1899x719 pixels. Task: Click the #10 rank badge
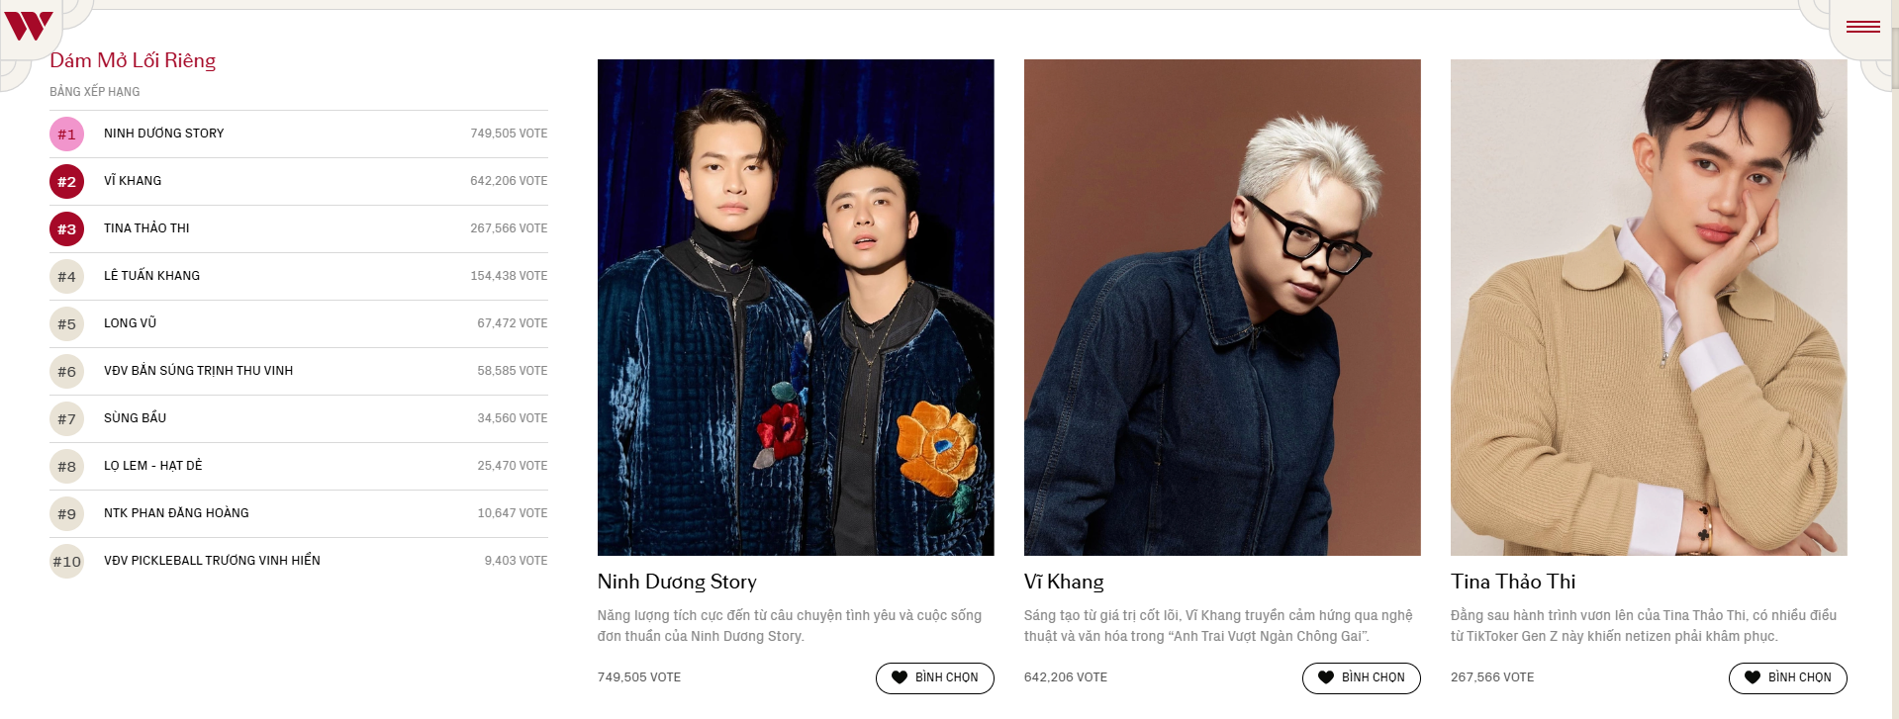(x=66, y=561)
